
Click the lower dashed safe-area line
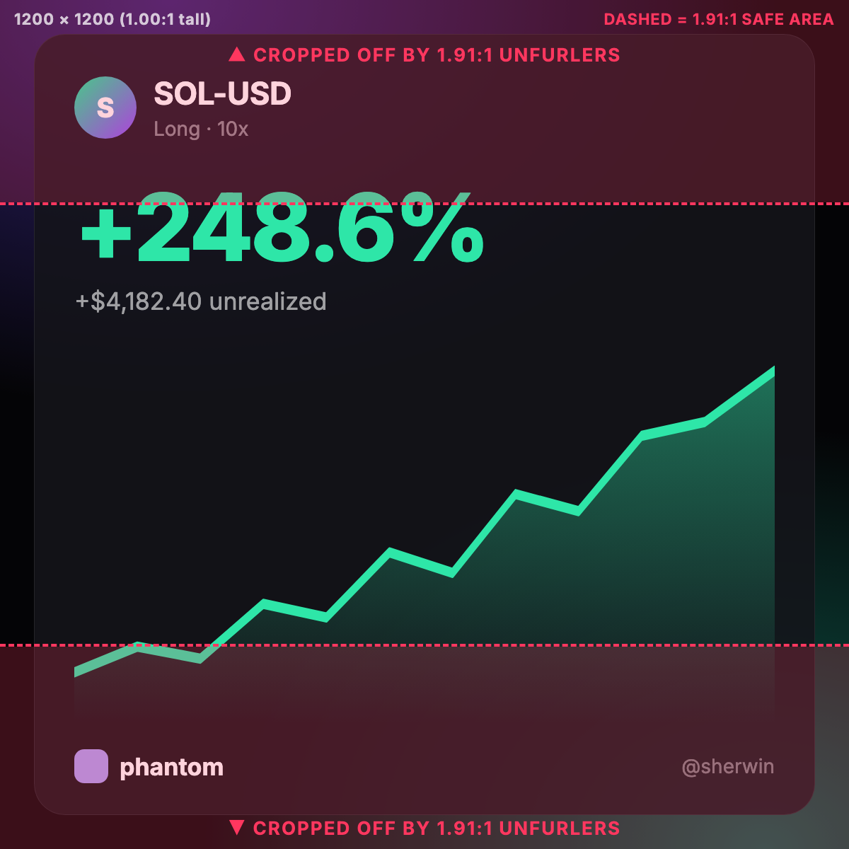tap(424, 645)
